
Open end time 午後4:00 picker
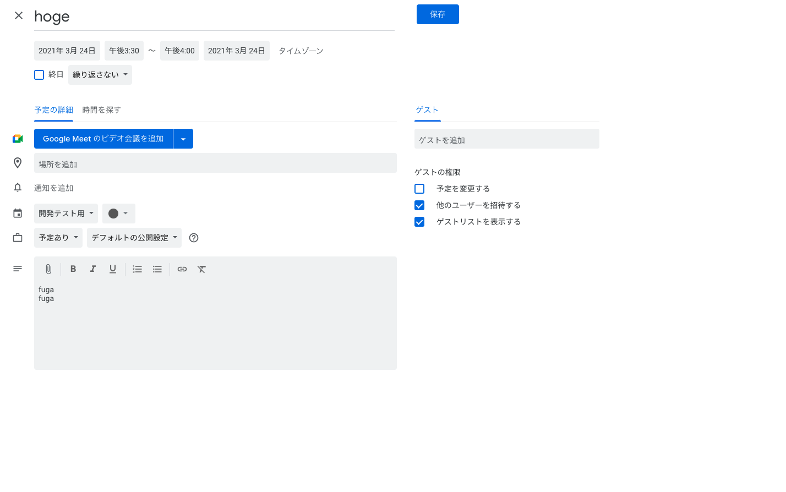[x=179, y=51]
